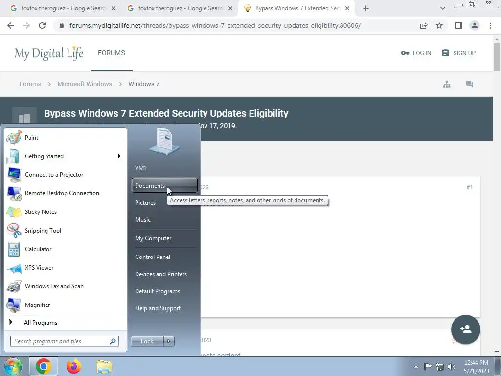Image resolution: width=501 pixels, height=376 pixels.
Task: Open the FORUMS navigation tab
Action: (x=112, y=53)
